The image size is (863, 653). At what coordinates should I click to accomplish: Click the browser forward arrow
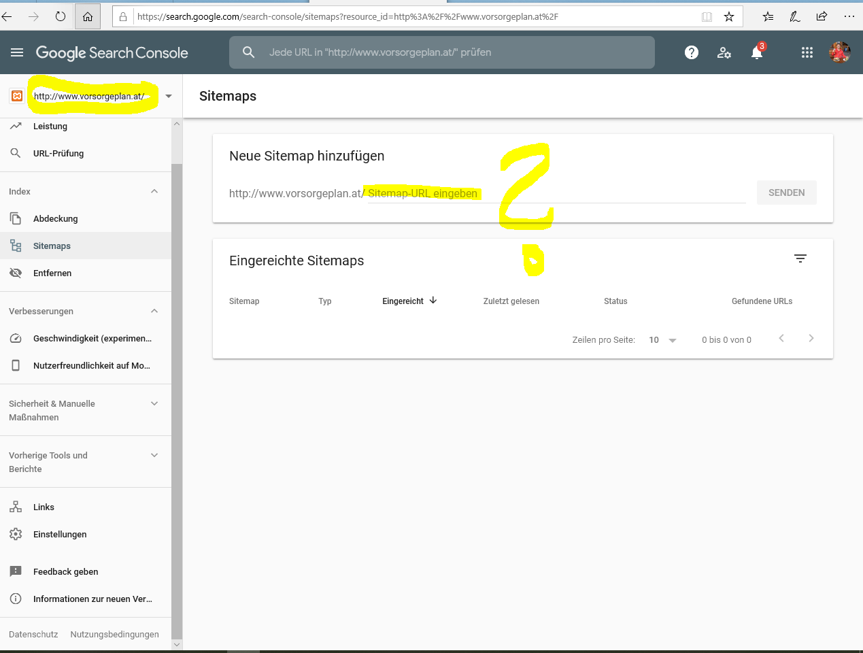click(x=34, y=16)
